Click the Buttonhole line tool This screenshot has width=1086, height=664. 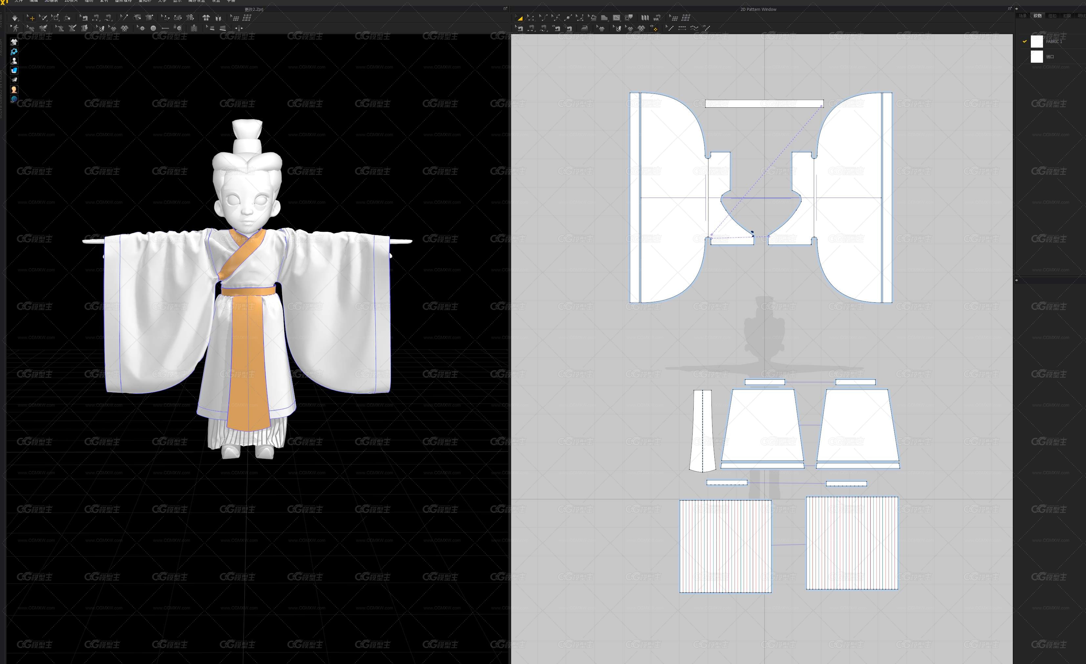tap(165, 28)
